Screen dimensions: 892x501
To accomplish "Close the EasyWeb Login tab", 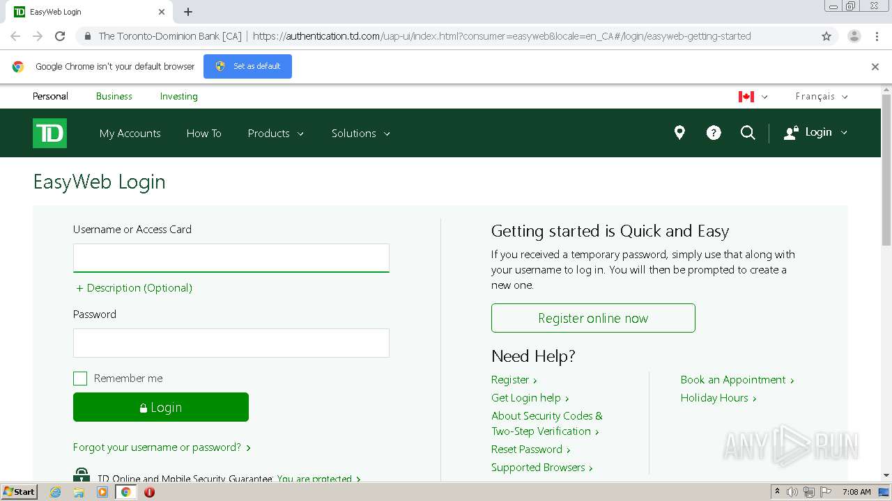I will (162, 12).
